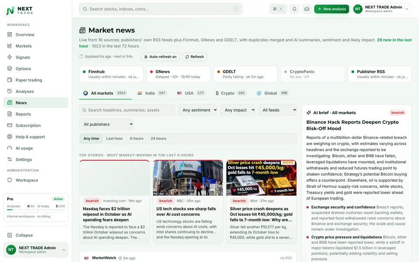Click the 29 new in the last hour link
This screenshot has width=419, height=262.
[x=394, y=40]
